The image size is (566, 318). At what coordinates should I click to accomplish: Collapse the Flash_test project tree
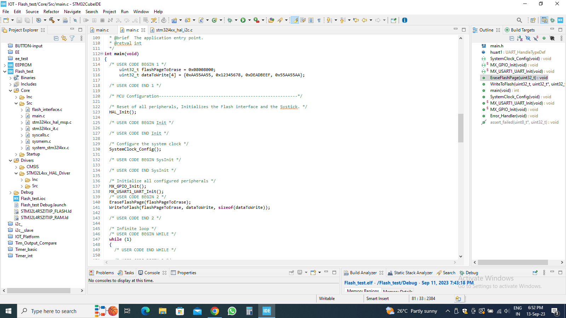click(x=5, y=71)
